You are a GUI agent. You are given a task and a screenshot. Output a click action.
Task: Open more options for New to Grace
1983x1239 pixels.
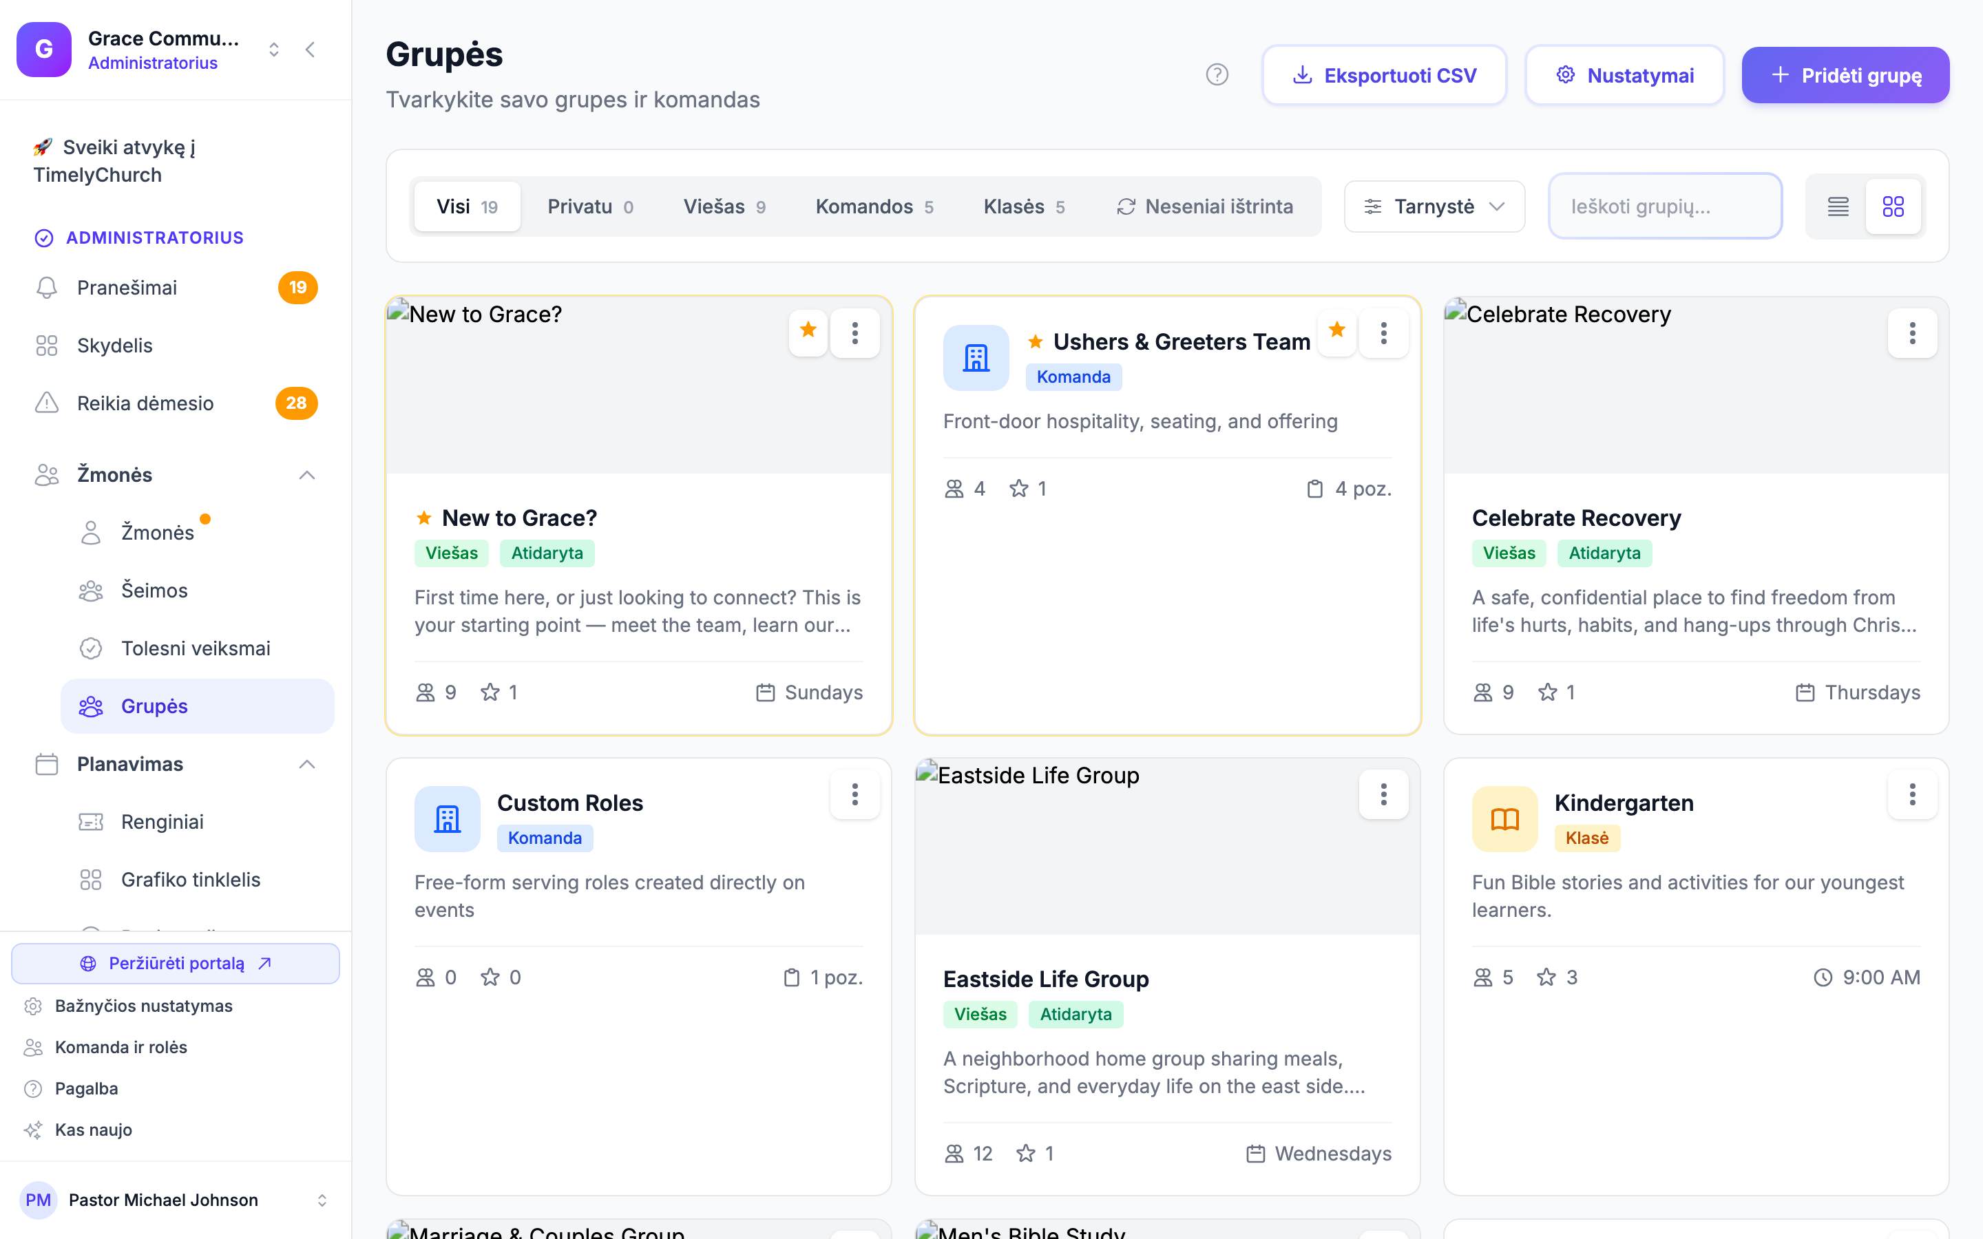854,332
